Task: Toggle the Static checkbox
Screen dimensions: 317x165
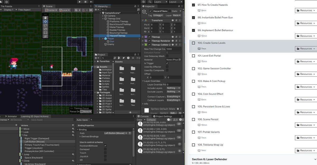Action: tap(170, 11)
